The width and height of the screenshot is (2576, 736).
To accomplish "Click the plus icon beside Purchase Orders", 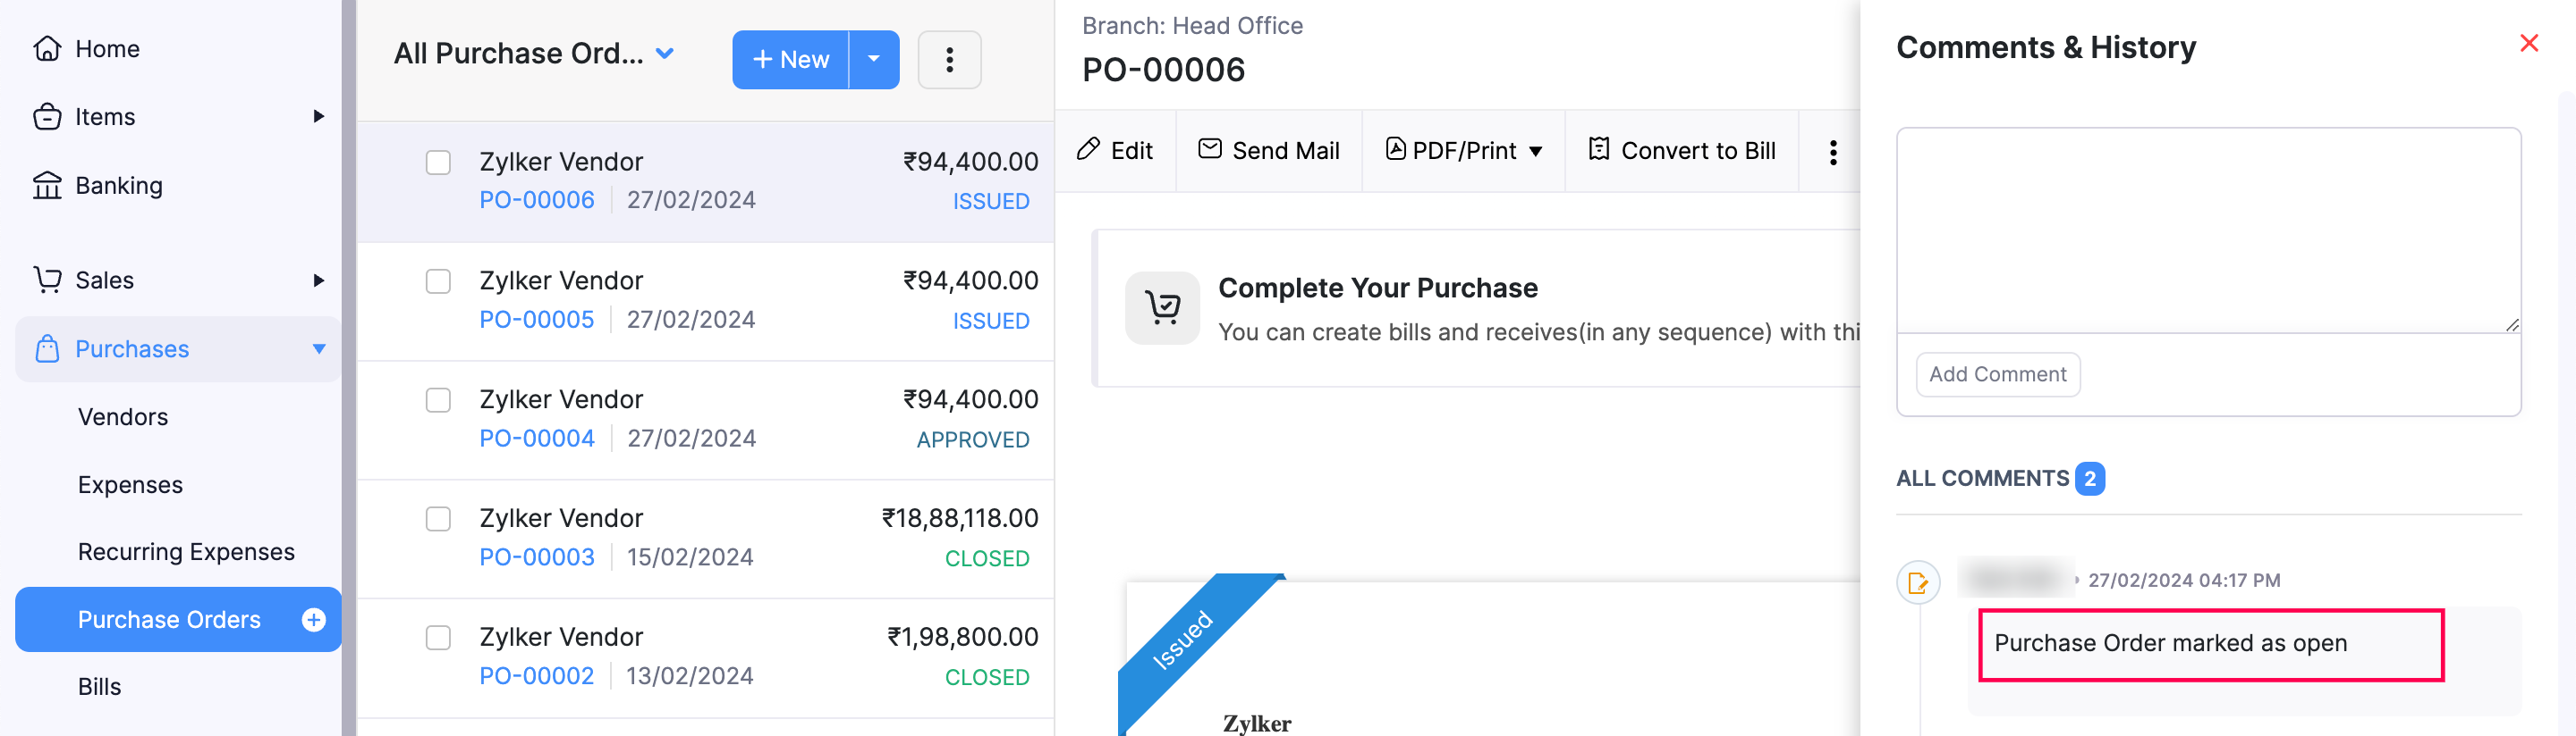I will [313, 620].
